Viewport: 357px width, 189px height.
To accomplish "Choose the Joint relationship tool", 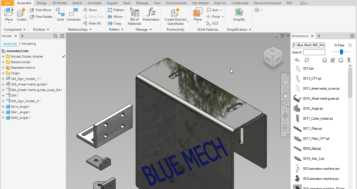I will click(x=60, y=15).
